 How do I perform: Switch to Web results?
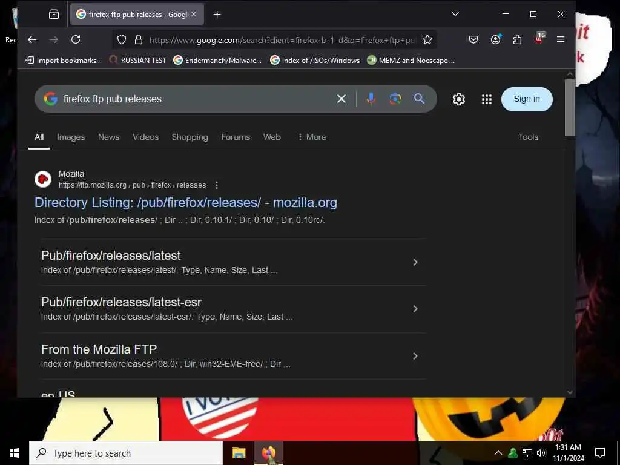point(272,137)
